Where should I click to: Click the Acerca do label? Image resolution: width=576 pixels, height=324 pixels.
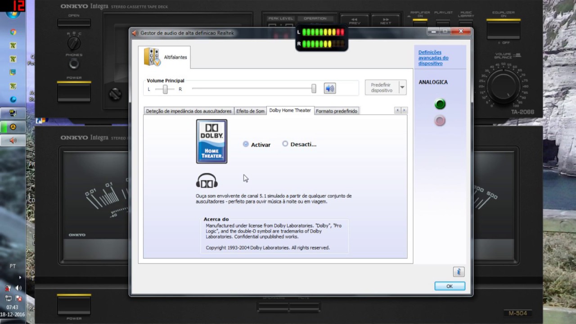click(x=216, y=219)
